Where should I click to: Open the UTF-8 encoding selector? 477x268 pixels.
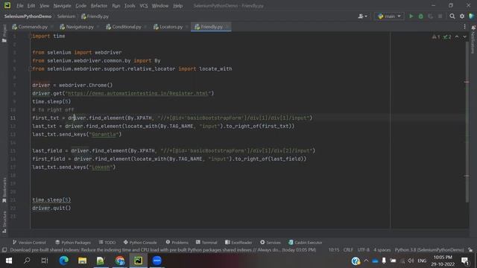point(363,250)
